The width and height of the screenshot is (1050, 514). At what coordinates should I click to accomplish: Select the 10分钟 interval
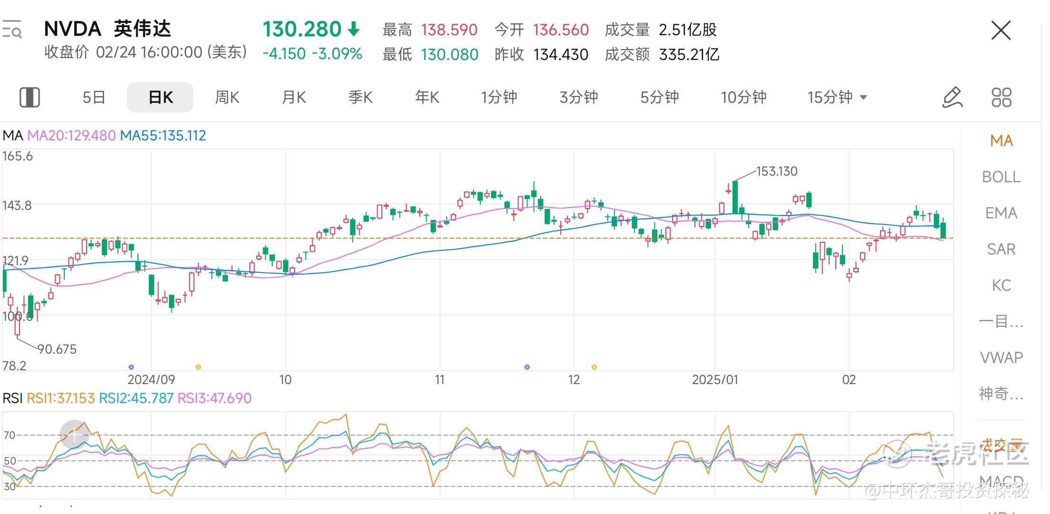743,97
